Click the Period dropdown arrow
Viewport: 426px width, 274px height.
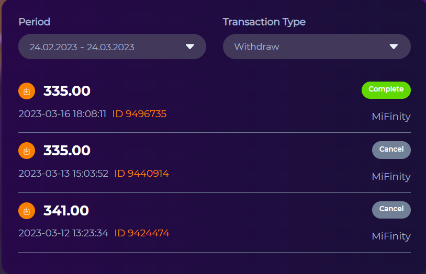pyautogui.click(x=190, y=47)
